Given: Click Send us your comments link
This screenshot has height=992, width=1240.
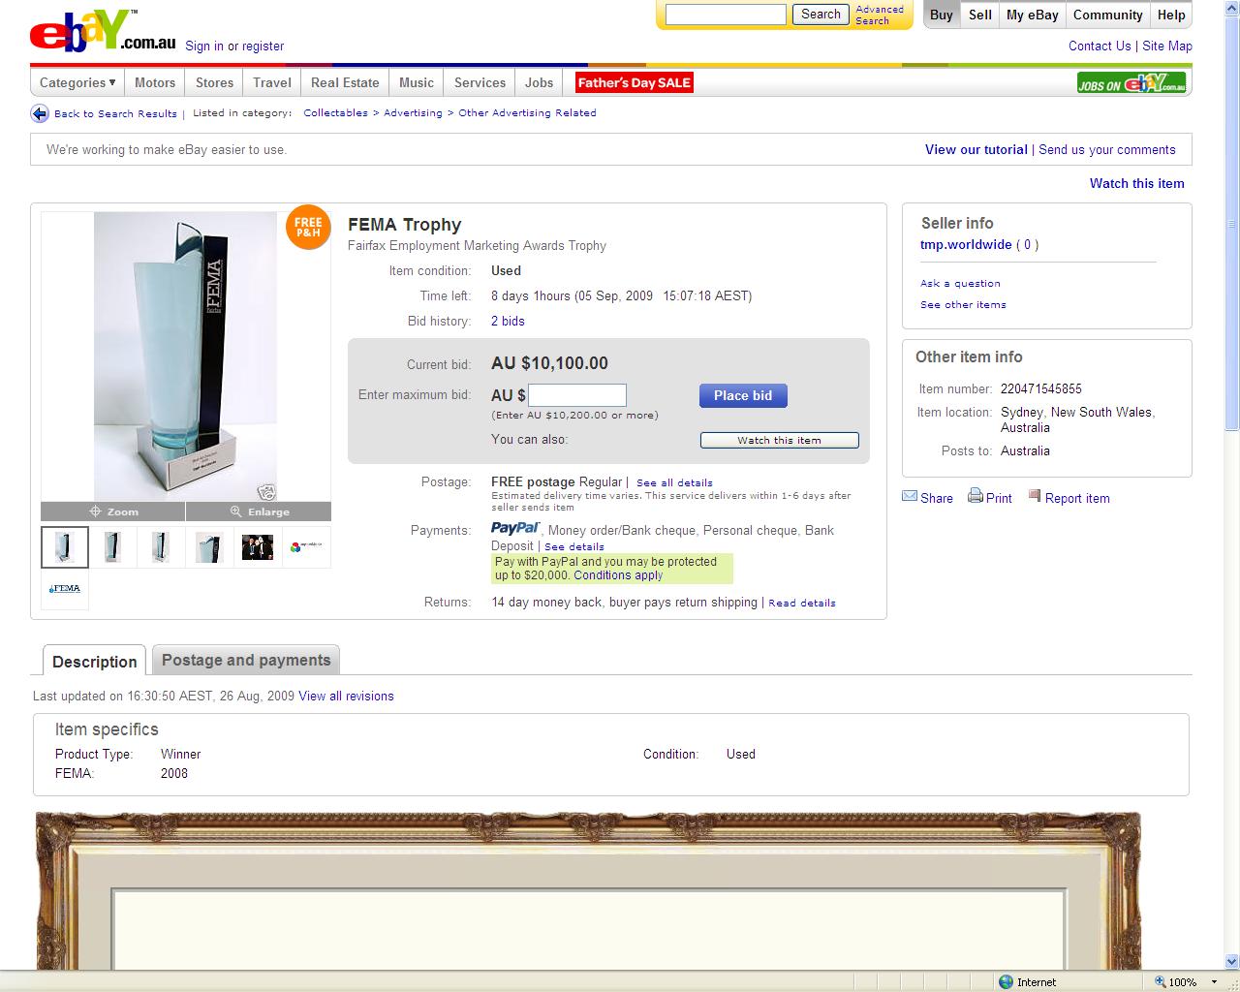Looking at the screenshot, I should [x=1107, y=149].
